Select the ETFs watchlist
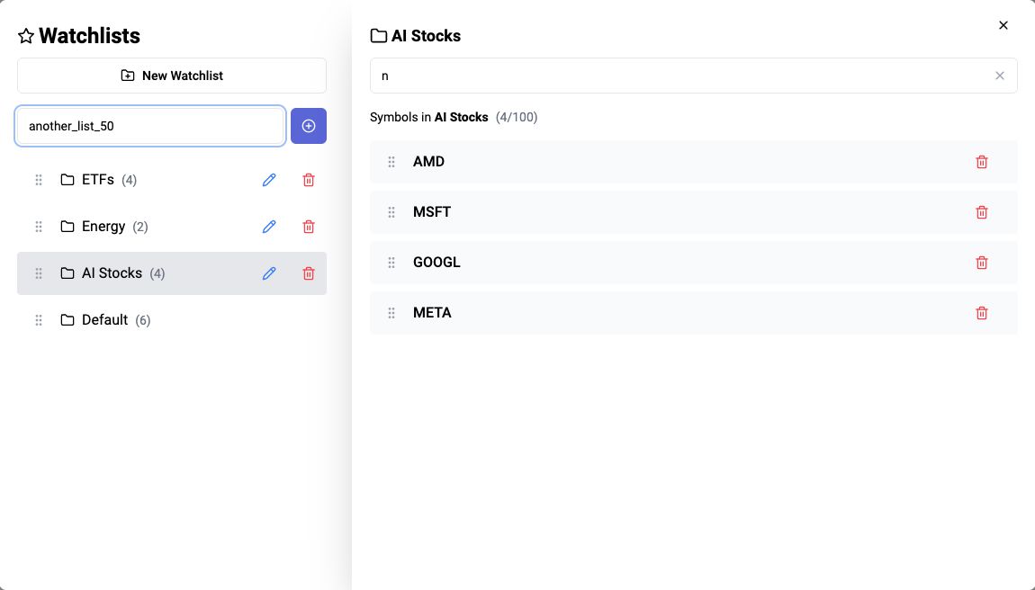The image size is (1035, 590). (98, 180)
